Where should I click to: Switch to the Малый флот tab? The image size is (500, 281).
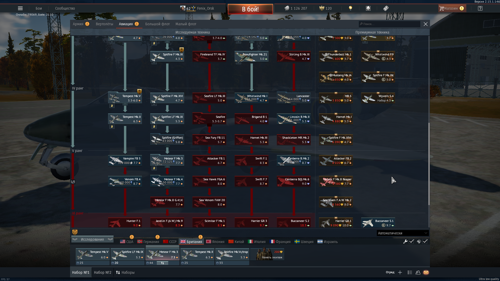186,24
